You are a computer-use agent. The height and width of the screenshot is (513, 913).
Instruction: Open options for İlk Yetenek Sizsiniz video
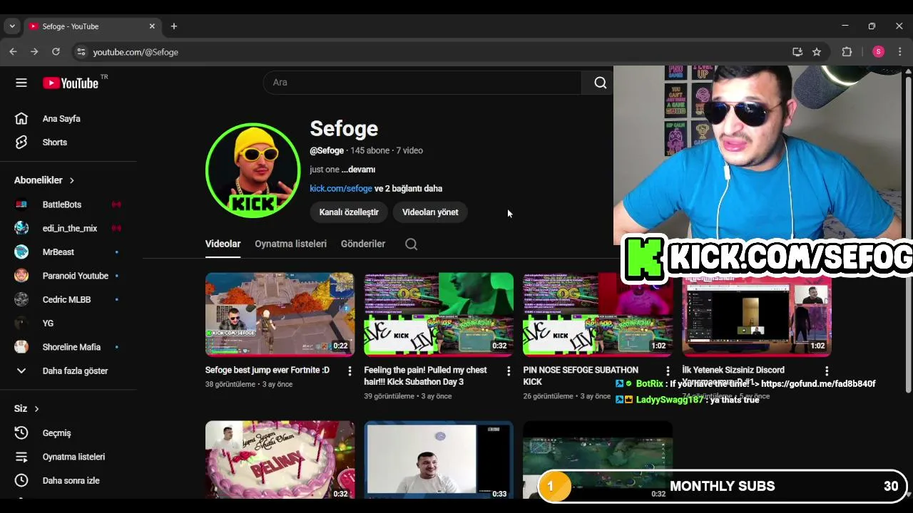coord(827,371)
